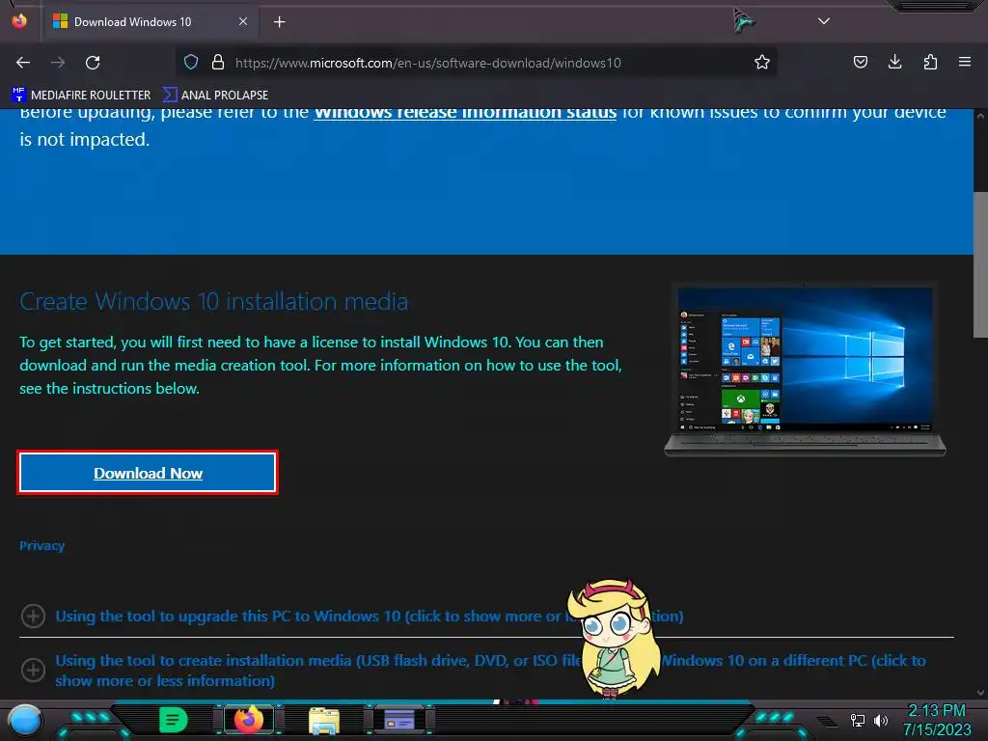Screen dimensions: 988x741
Task: Click the Star Butterfly desktop mascot
Action: [x=615, y=638]
